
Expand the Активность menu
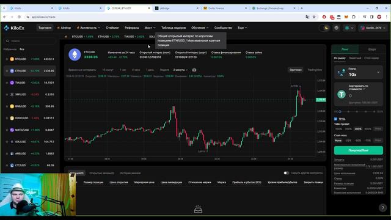coord(88,28)
